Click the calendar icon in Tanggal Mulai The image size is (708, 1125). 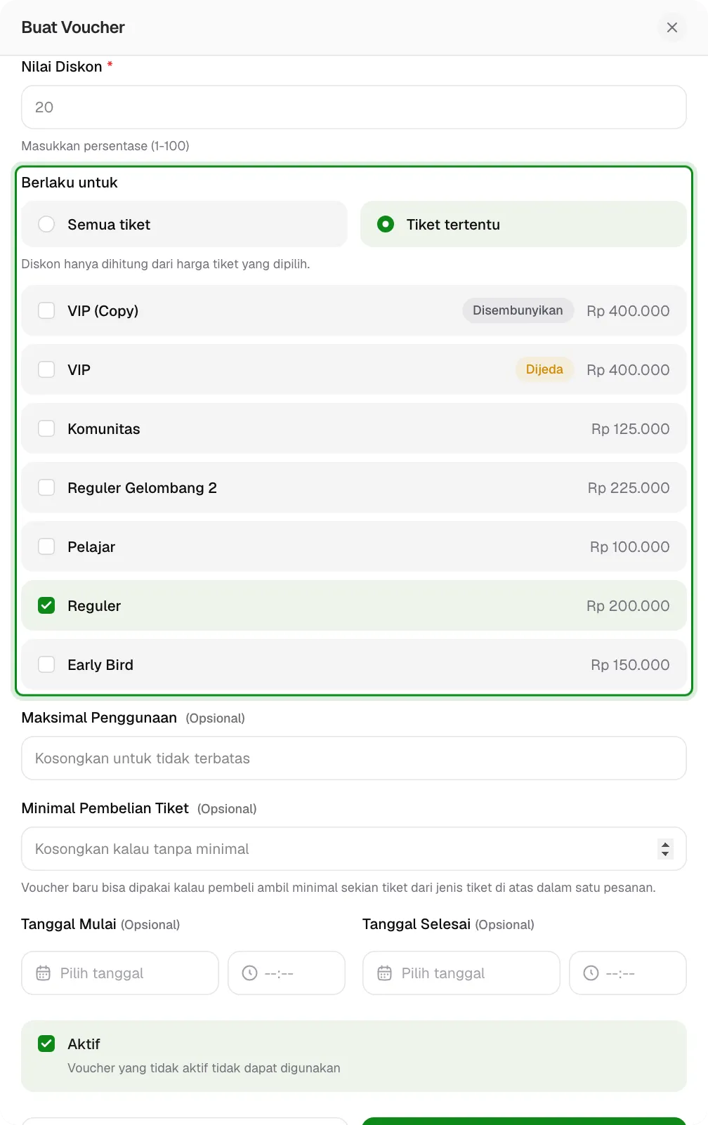tap(44, 973)
